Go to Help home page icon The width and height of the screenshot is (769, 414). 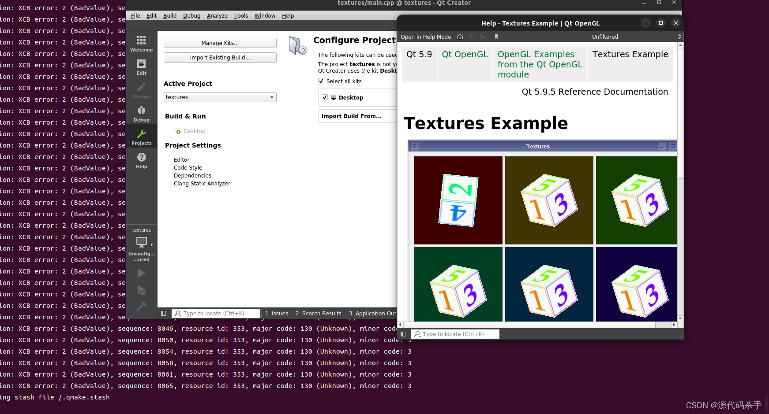click(x=460, y=37)
